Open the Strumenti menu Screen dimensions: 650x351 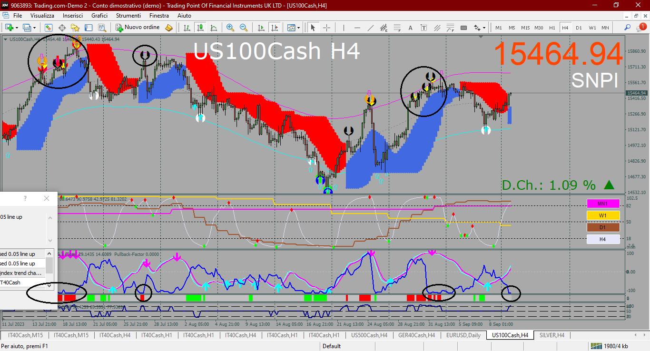click(128, 16)
